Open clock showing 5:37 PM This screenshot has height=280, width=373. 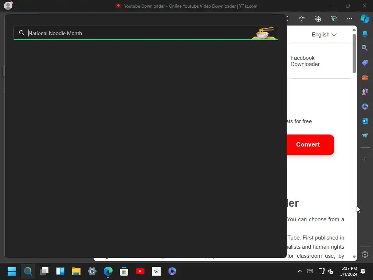click(x=349, y=271)
